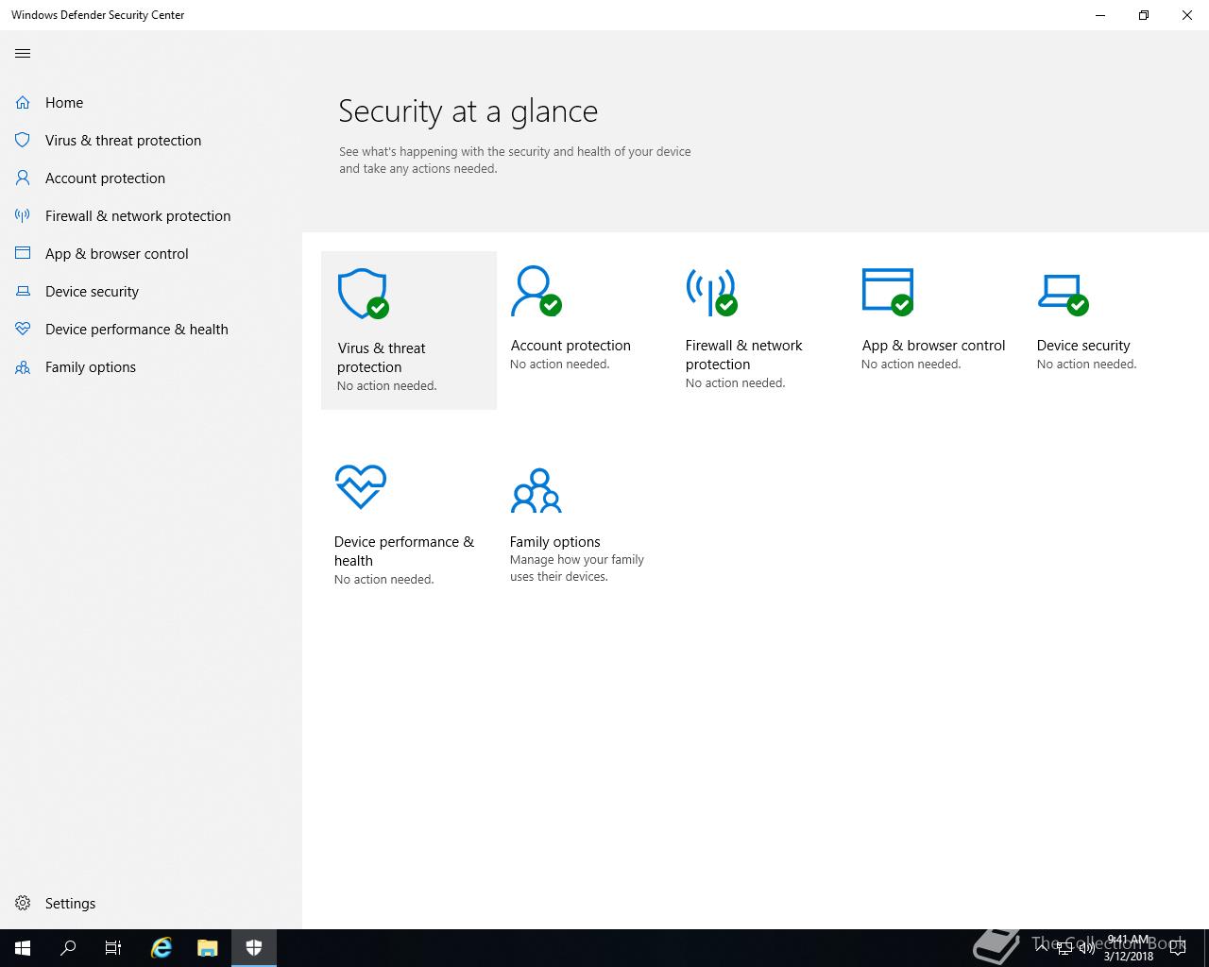
Task: Open Firewall & network protection in sidebar
Action: coord(151,216)
